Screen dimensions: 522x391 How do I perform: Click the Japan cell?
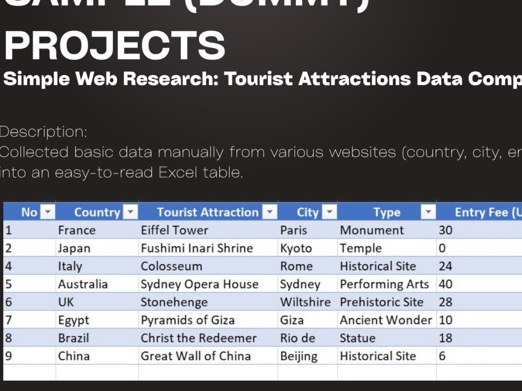(x=97, y=248)
